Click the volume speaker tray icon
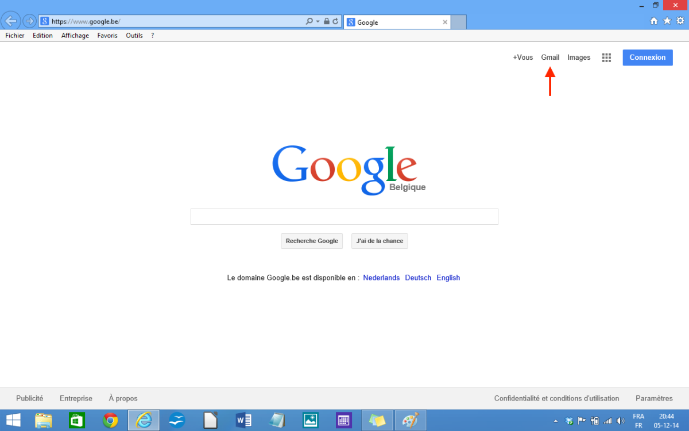Image resolution: width=689 pixels, height=431 pixels. tap(620, 421)
